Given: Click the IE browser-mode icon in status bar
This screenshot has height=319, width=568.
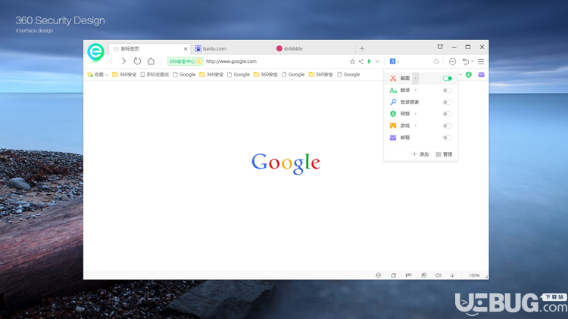Looking at the screenshot, I should (x=378, y=275).
